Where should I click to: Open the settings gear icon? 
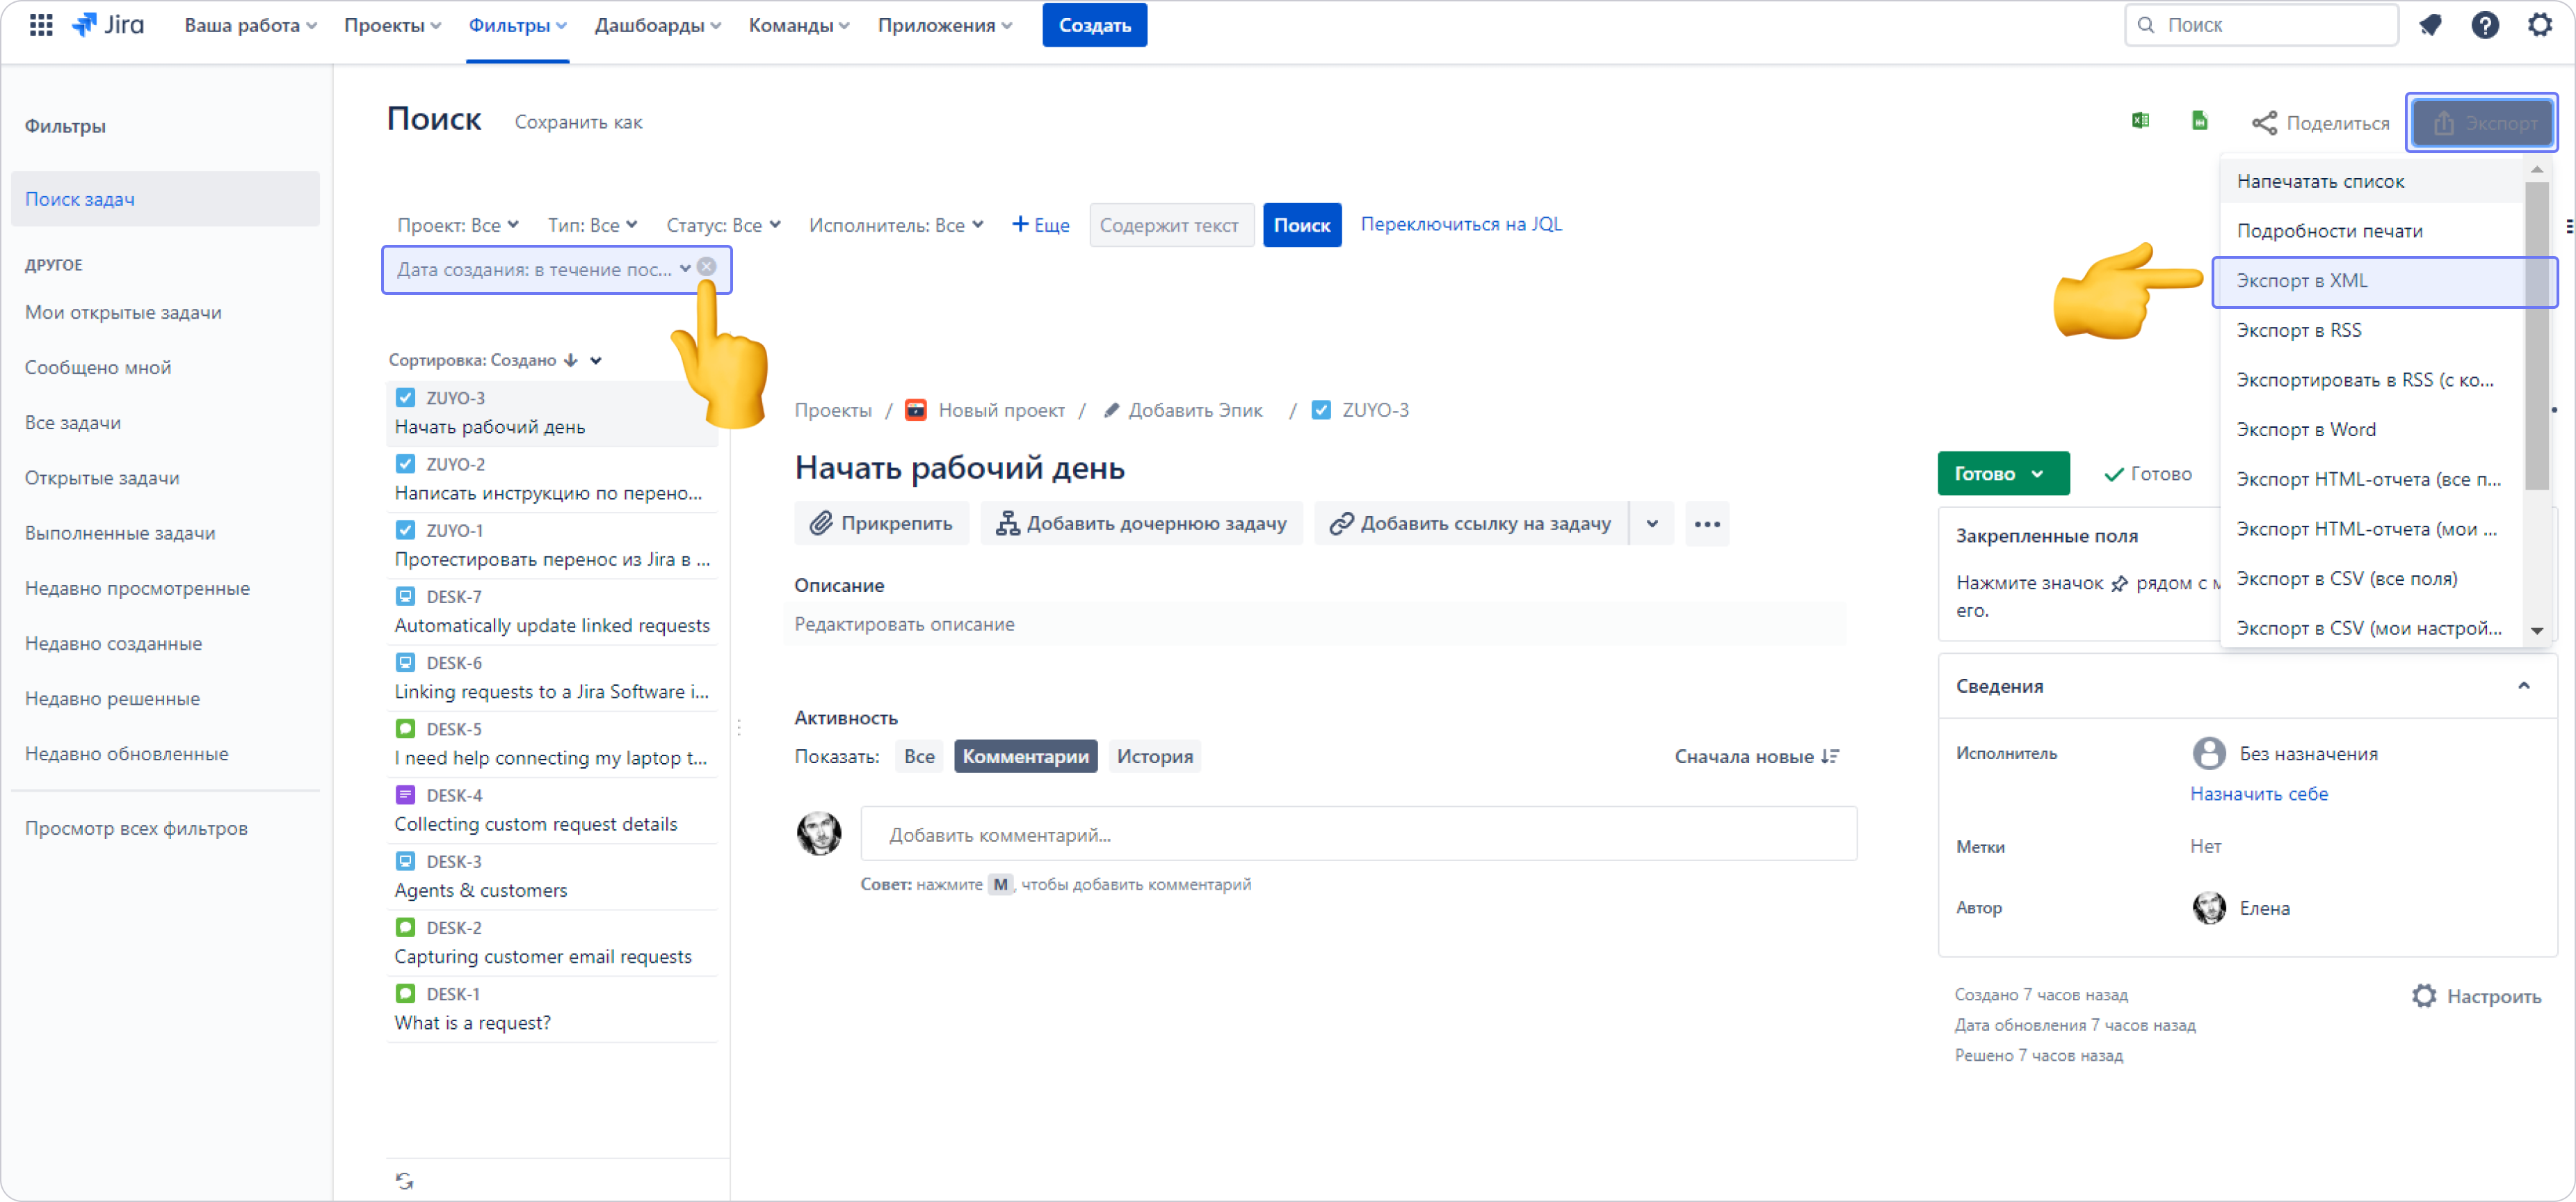tap(2540, 25)
